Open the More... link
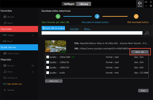 88,29
